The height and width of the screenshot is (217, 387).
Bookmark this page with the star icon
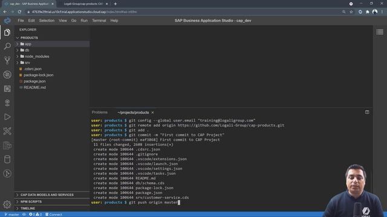(351, 12)
